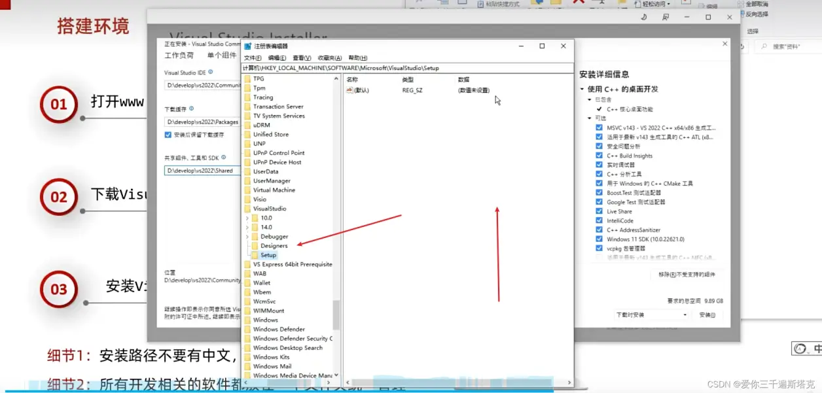This screenshot has height=393, width=822.
Task: Click the 安装(I) button
Action: pyautogui.click(x=707, y=315)
